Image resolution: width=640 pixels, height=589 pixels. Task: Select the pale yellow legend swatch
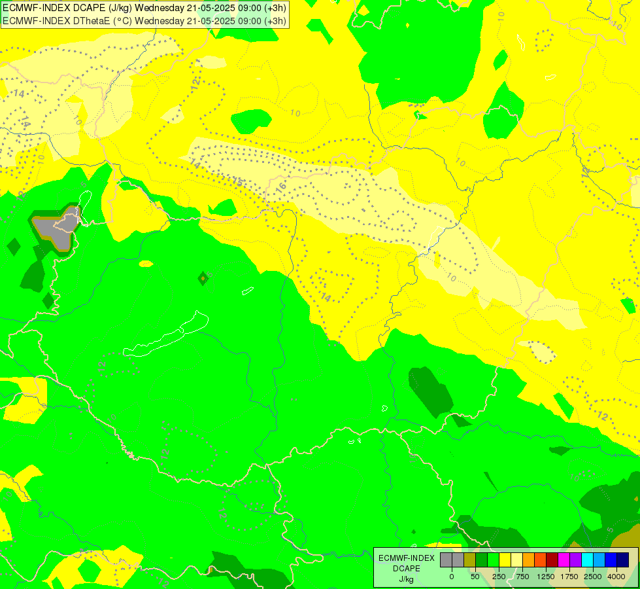516,560
